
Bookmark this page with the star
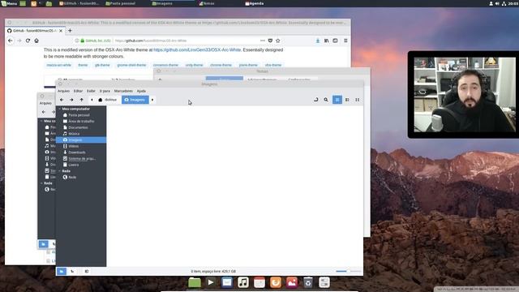(278, 41)
